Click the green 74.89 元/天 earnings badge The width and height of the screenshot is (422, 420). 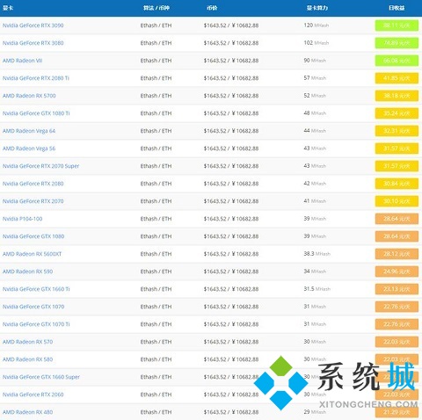pos(397,43)
